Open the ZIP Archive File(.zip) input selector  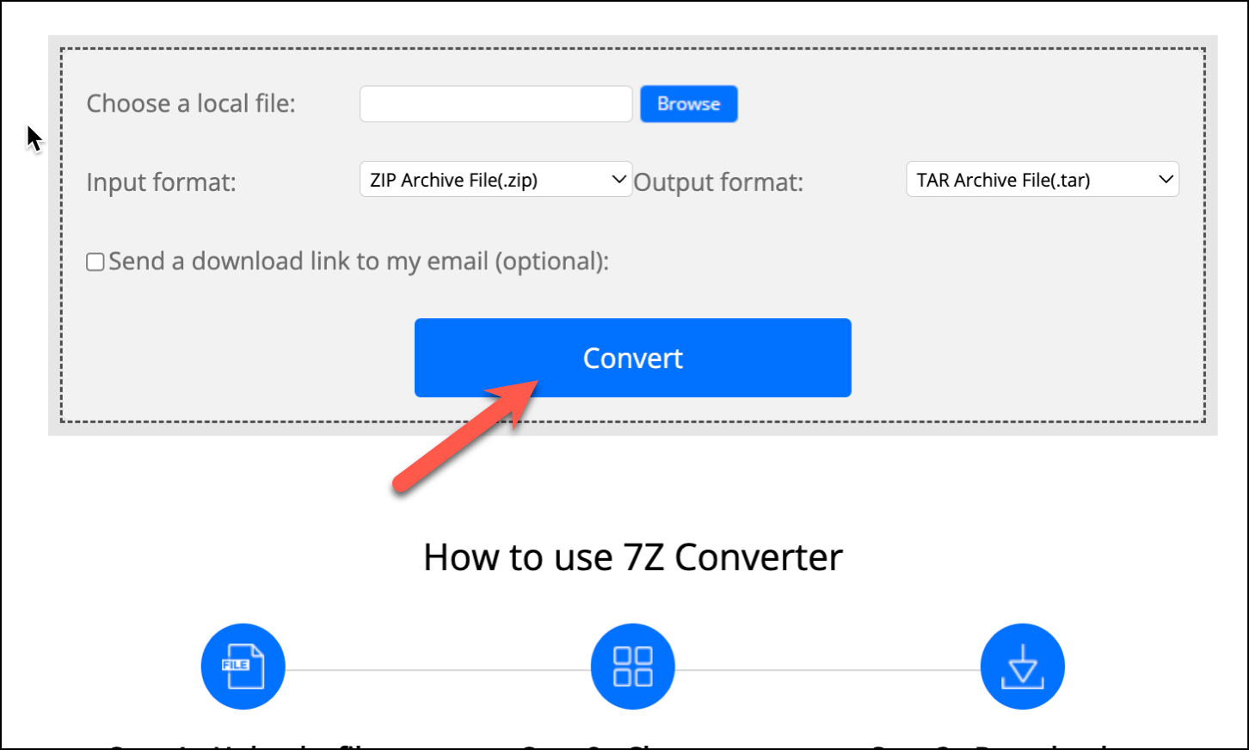[x=495, y=179]
